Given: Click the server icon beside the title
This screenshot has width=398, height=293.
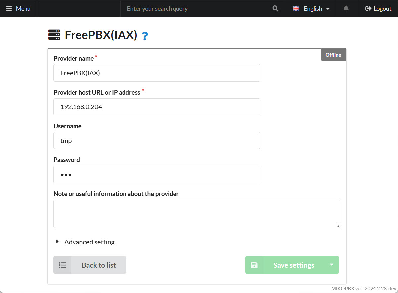Looking at the screenshot, I should (x=54, y=35).
